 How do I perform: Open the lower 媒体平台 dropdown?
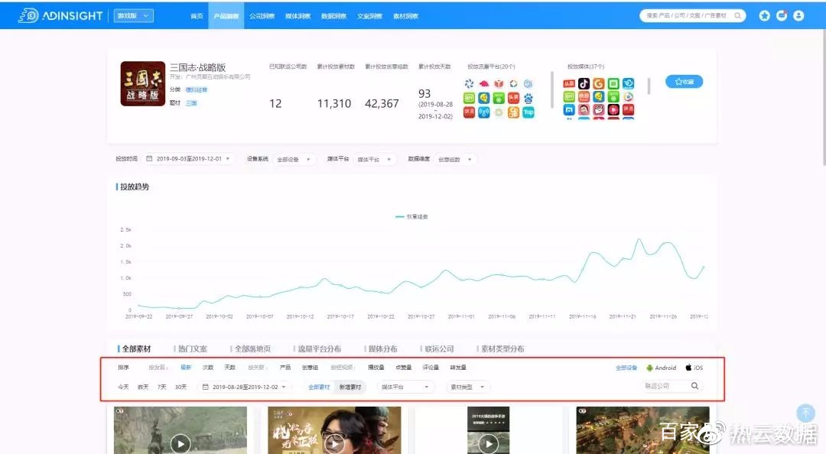pos(405,387)
